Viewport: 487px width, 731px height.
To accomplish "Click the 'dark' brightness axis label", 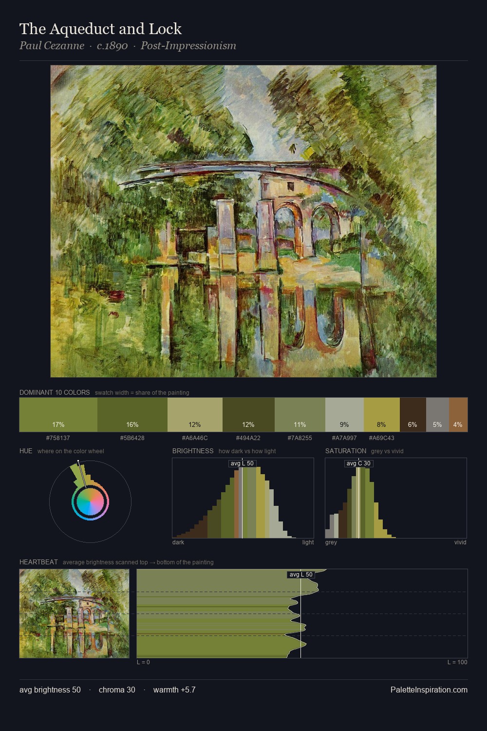I will click(178, 542).
